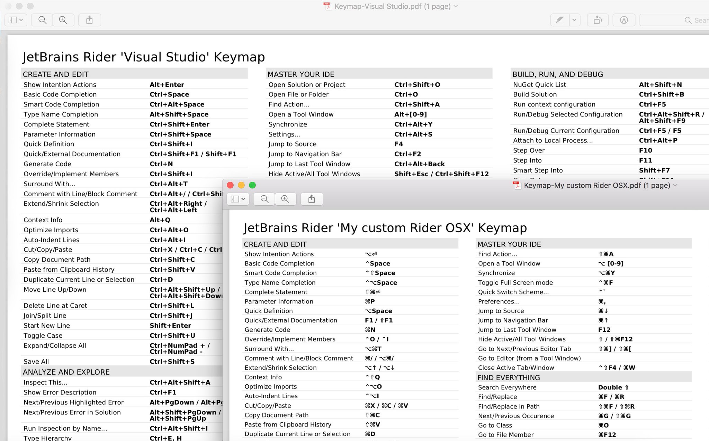The width and height of the screenshot is (709, 441).
Task: Share the Keymap-Visual Studio PDF
Action: (89, 20)
